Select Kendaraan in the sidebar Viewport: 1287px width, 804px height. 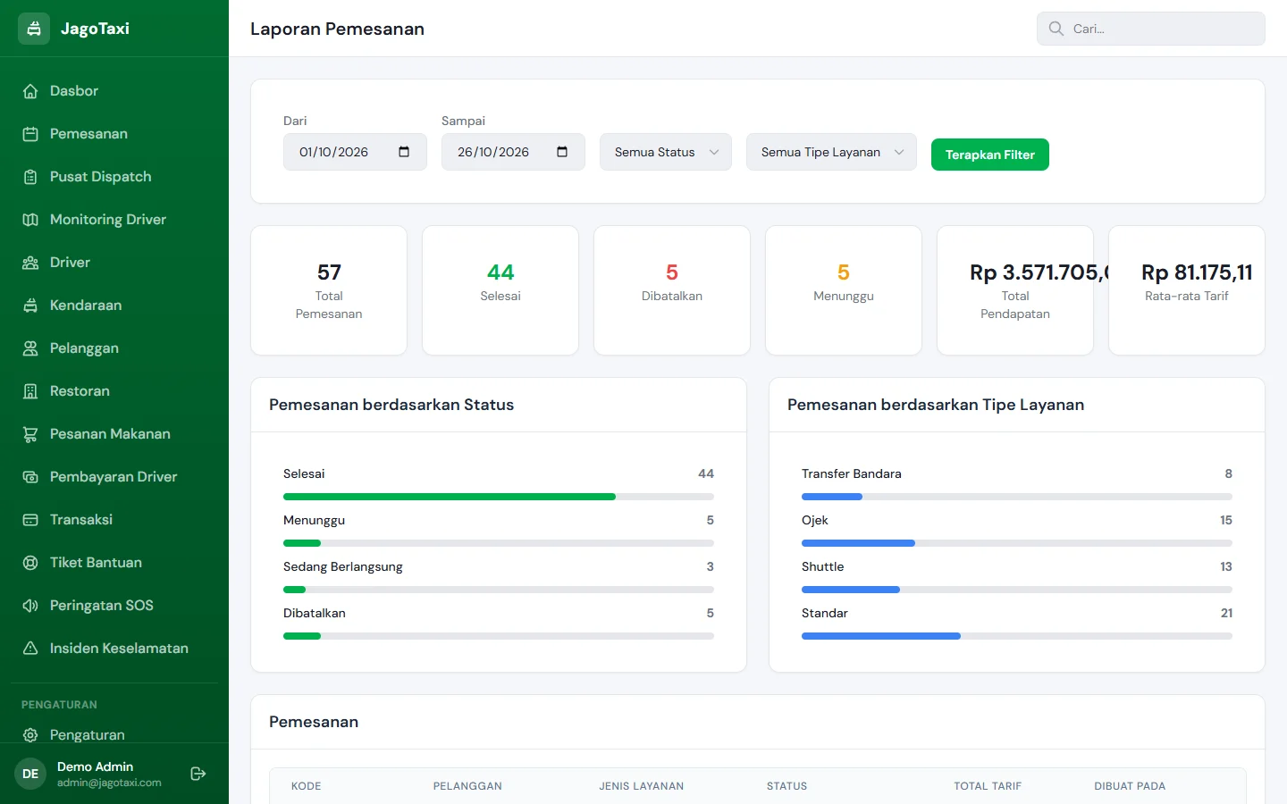[x=114, y=306]
